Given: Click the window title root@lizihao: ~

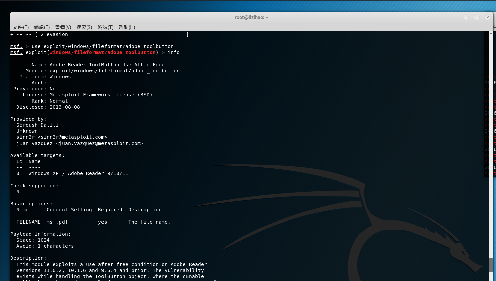Looking at the screenshot, I should (251, 17).
